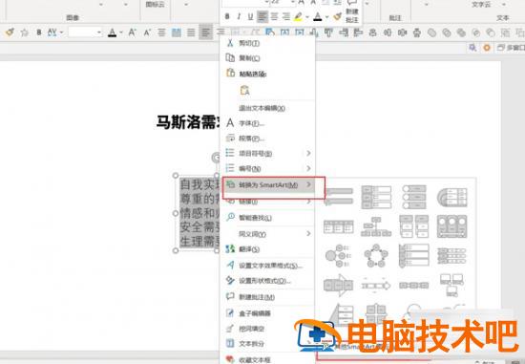Click the decrease font size A icon
This screenshot has width=525, height=364.
pyautogui.click(x=147, y=32)
